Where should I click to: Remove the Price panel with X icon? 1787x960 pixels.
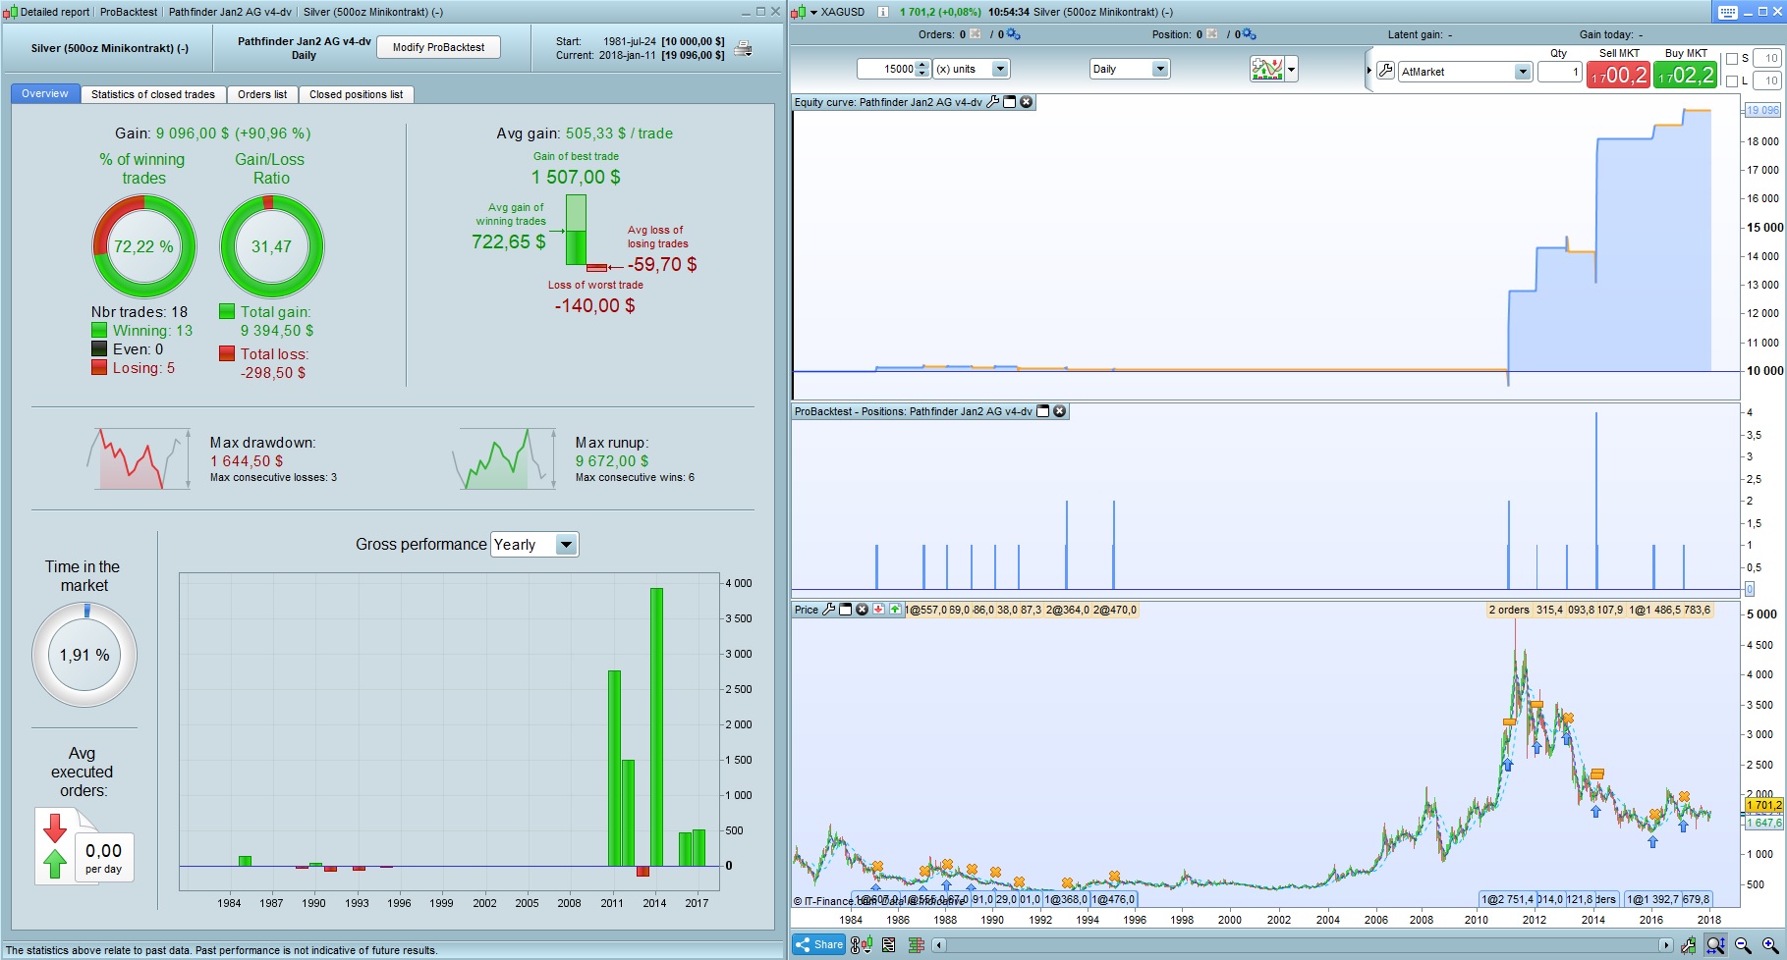pos(862,610)
